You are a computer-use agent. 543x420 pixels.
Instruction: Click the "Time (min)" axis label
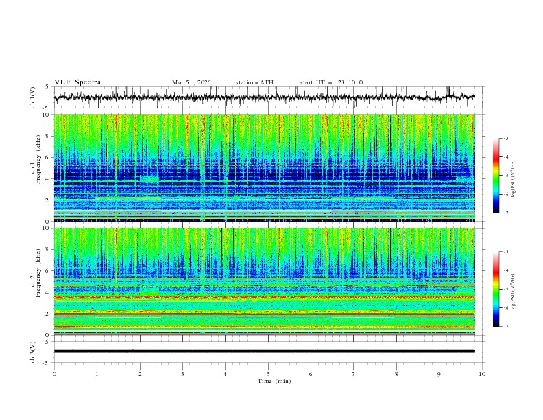point(274,381)
